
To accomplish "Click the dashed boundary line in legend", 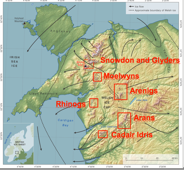I will [131, 10].
